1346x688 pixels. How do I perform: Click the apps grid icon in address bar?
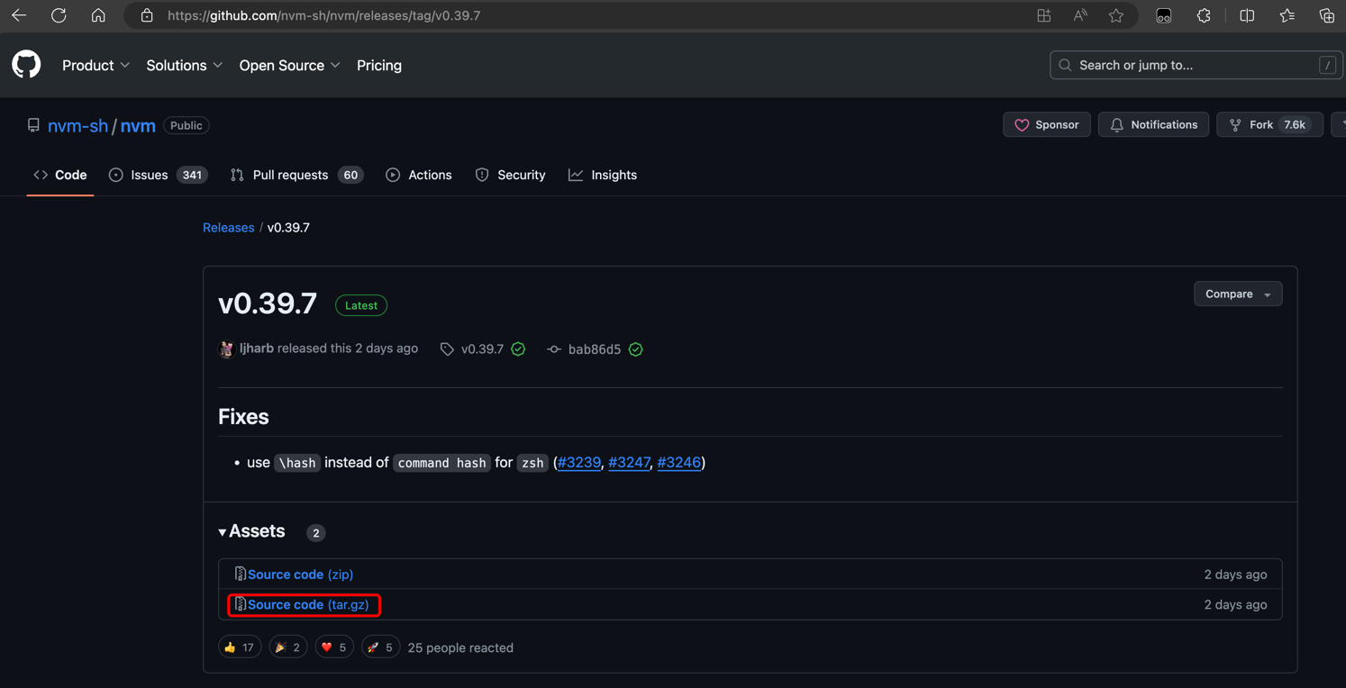(1043, 15)
